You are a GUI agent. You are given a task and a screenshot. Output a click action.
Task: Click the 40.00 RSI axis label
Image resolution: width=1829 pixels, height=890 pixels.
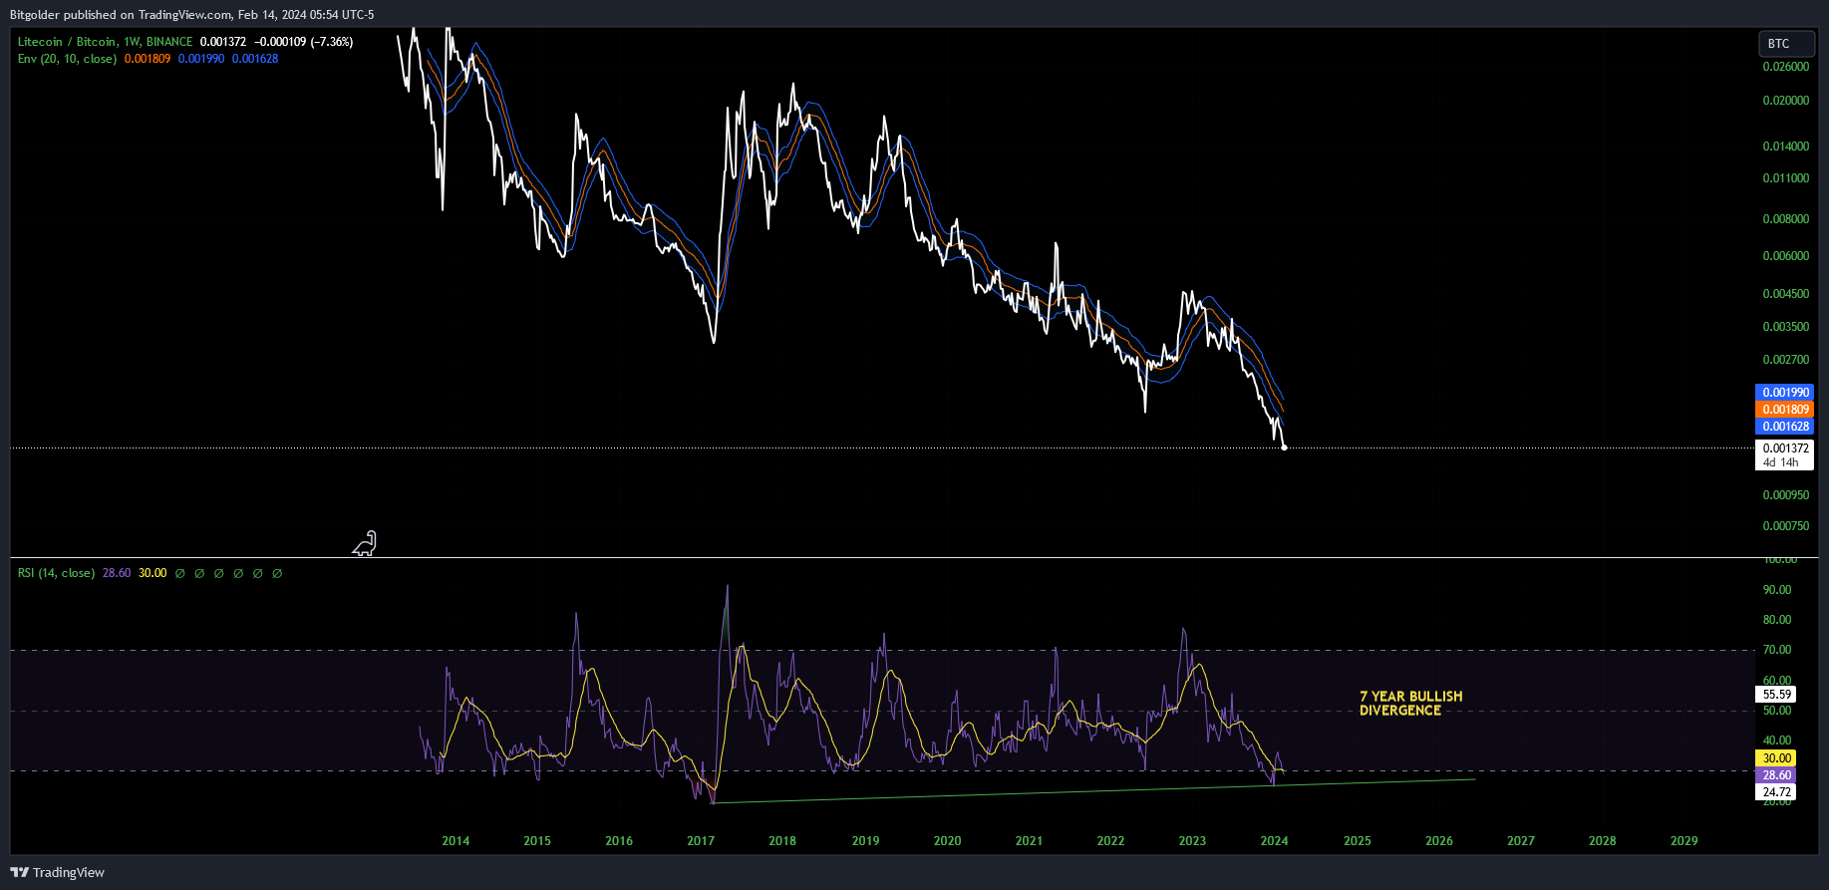[1777, 741]
